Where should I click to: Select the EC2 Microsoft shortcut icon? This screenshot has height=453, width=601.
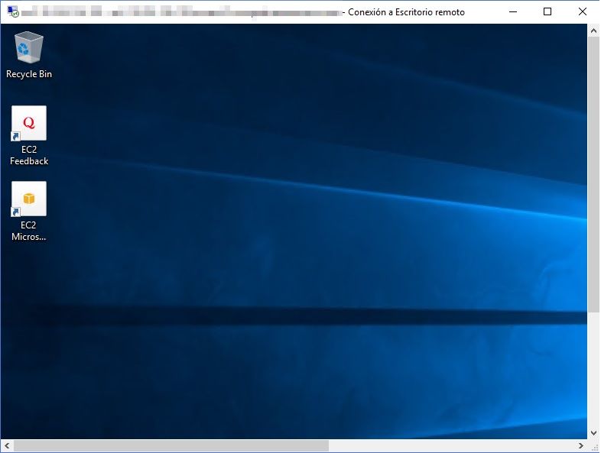click(29, 199)
